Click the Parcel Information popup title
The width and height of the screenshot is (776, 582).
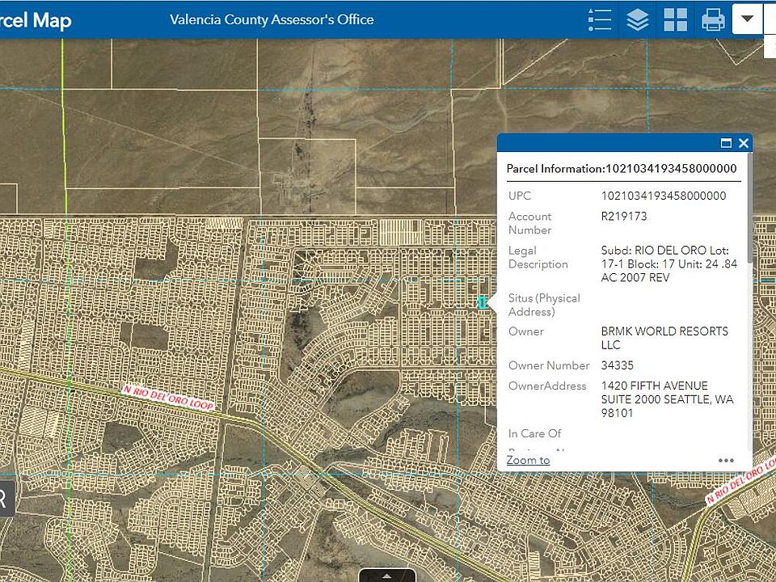622,168
